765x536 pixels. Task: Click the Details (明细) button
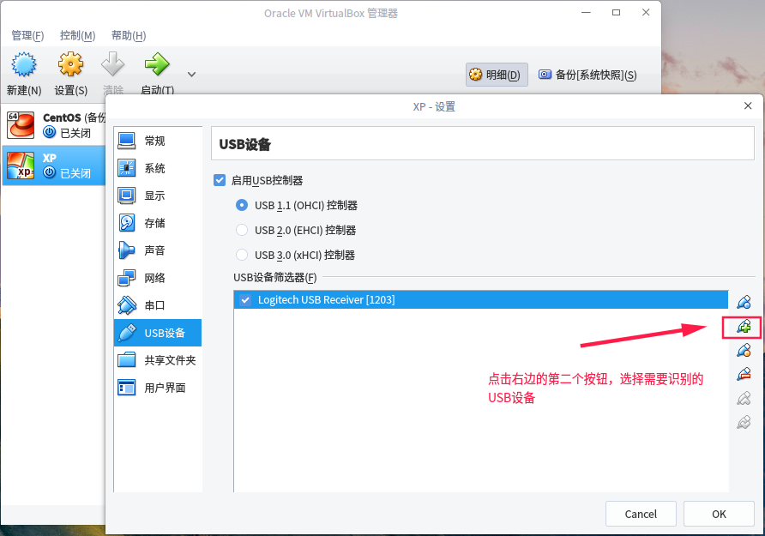(x=497, y=75)
